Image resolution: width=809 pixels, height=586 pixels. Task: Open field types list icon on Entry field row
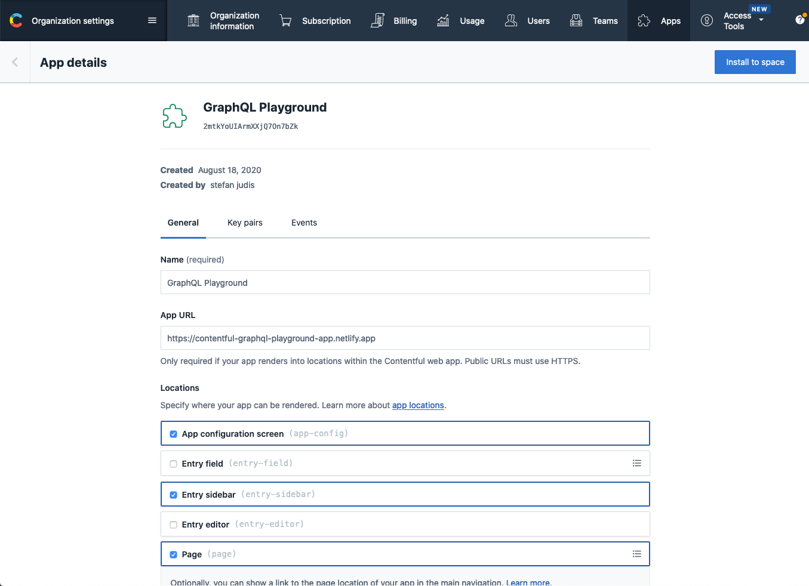tap(637, 463)
